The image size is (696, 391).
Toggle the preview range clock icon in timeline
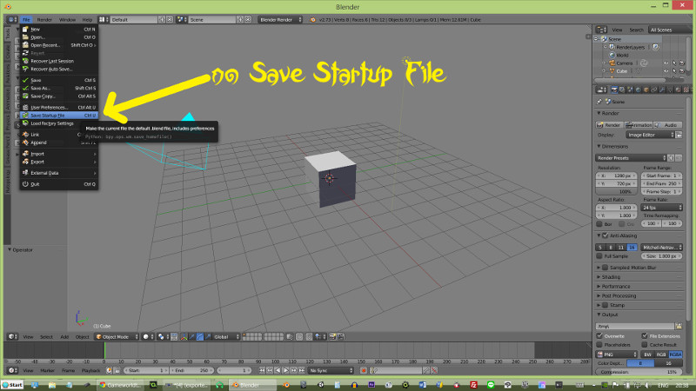[x=110, y=371]
